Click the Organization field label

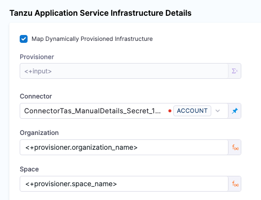[x=39, y=133]
